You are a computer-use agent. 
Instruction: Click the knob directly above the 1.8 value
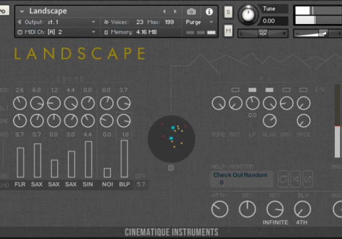coord(124,121)
